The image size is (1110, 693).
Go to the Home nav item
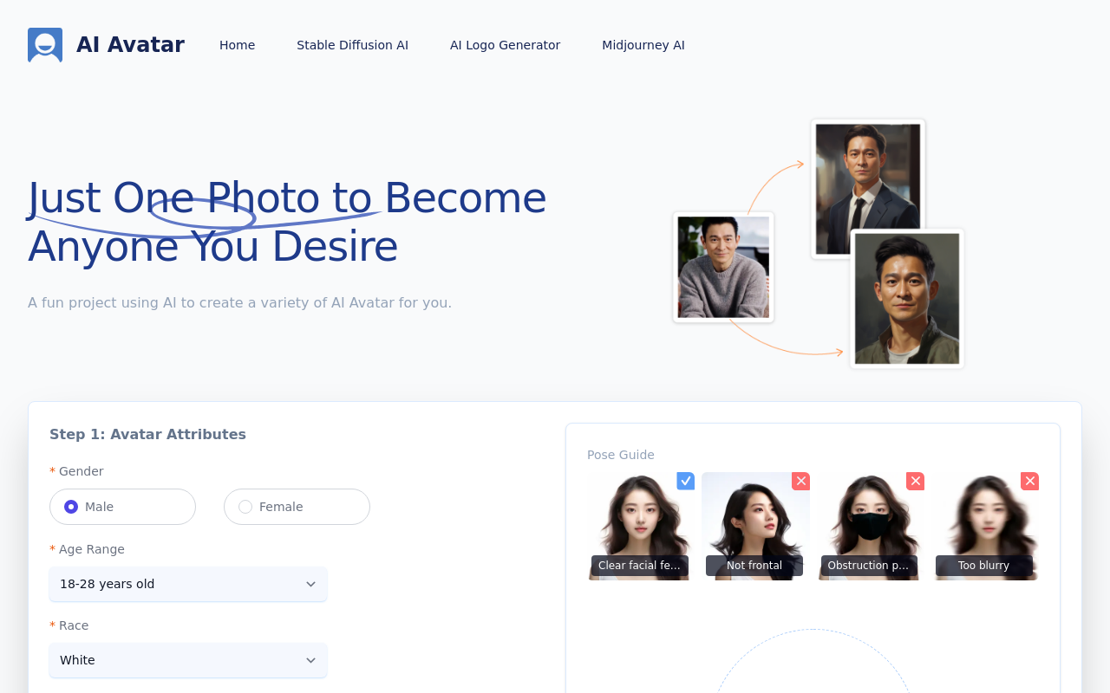(237, 45)
